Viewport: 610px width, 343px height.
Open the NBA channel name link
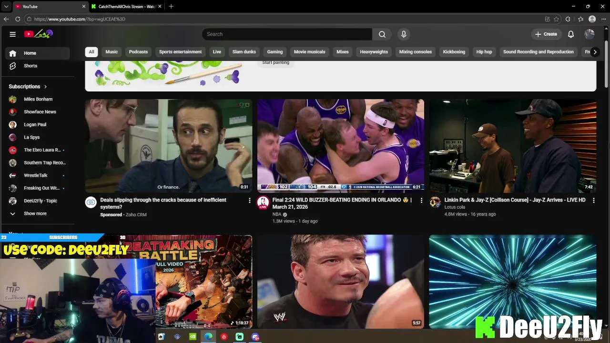pyautogui.click(x=277, y=214)
